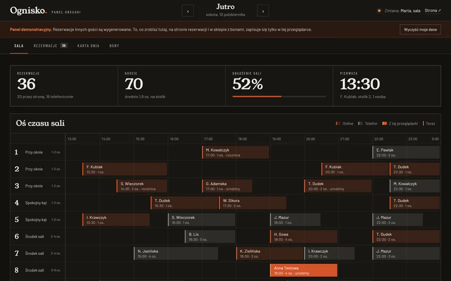
Task: Open B. Lis 16:30 reservation
Action: pos(210,236)
